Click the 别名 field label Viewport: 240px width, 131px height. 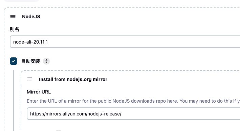pos(15,29)
